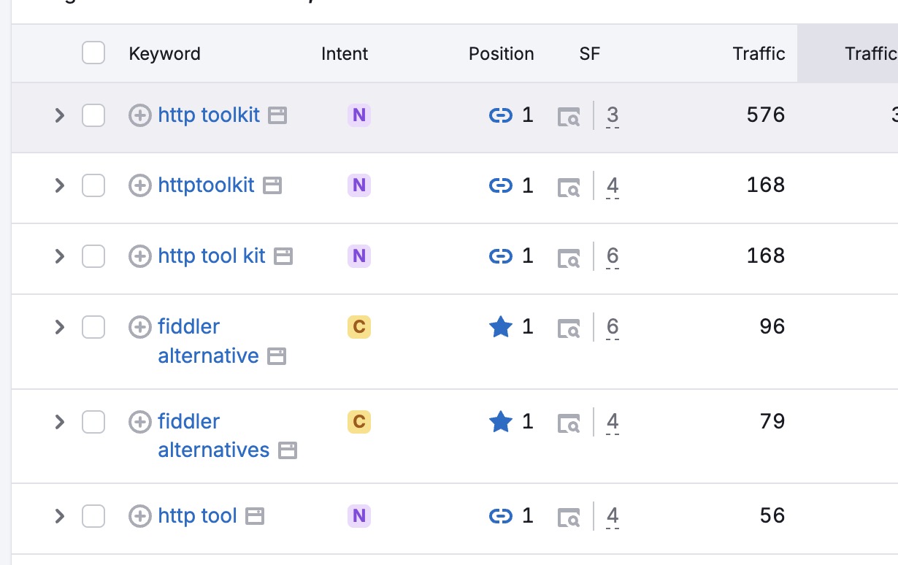Click SF count 6 in 'http tool kit' row
The height and width of the screenshot is (565, 898).
pyautogui.click(x=613, y=256)
